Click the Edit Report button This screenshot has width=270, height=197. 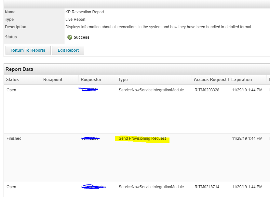click(x=68, y=50)
